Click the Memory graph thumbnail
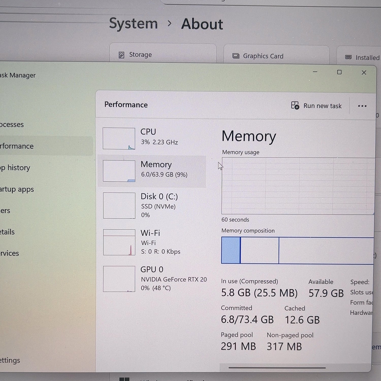This screenshot has height=381, width=381. 119,171
